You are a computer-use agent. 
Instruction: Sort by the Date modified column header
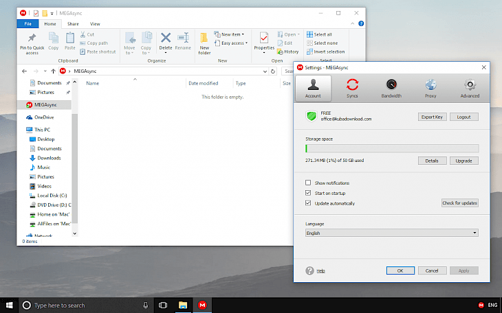[204, 83]
